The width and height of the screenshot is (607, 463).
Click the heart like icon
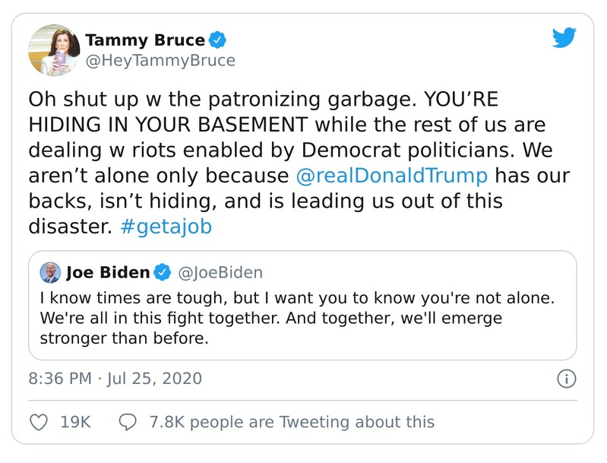(x=38, y=421)
